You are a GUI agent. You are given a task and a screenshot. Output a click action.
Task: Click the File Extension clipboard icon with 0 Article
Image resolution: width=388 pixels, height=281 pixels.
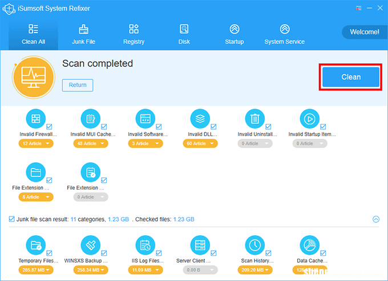click(91, 172)
